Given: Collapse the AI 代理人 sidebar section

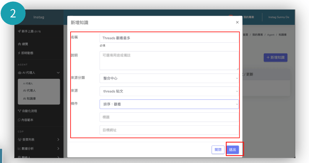Looking at the screenshot, I should (x=58, y=73).
